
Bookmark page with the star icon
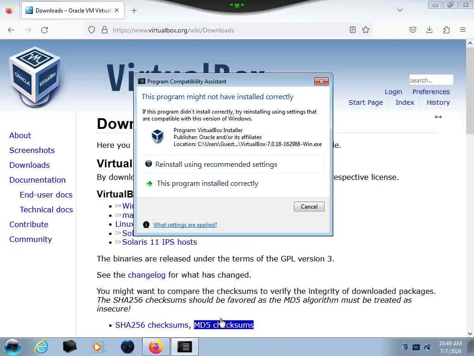coord(366,30)
